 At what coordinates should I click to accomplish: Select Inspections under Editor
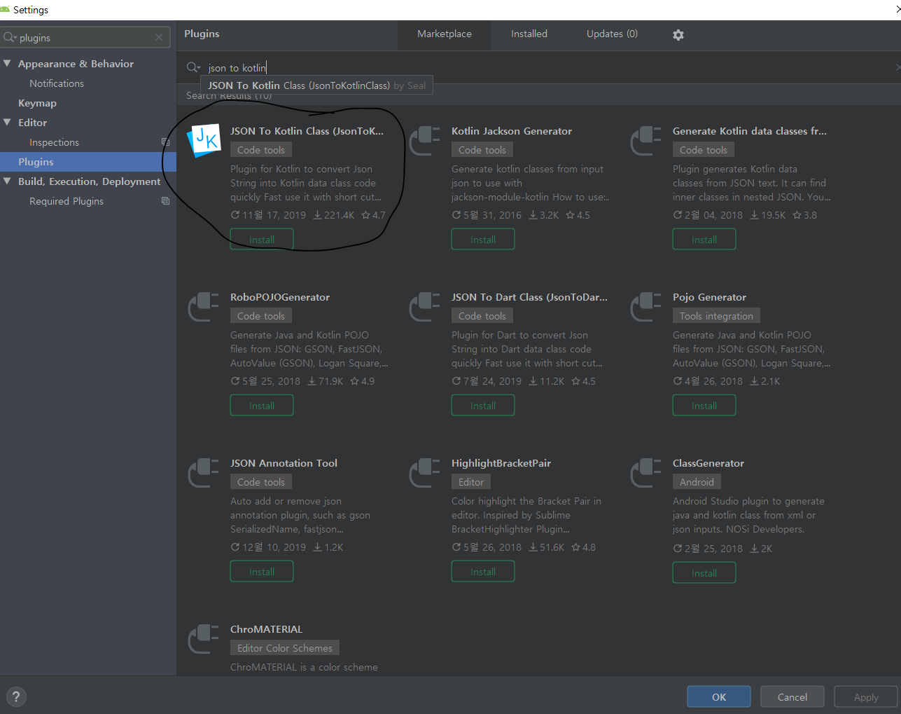(x=54, y=142)
